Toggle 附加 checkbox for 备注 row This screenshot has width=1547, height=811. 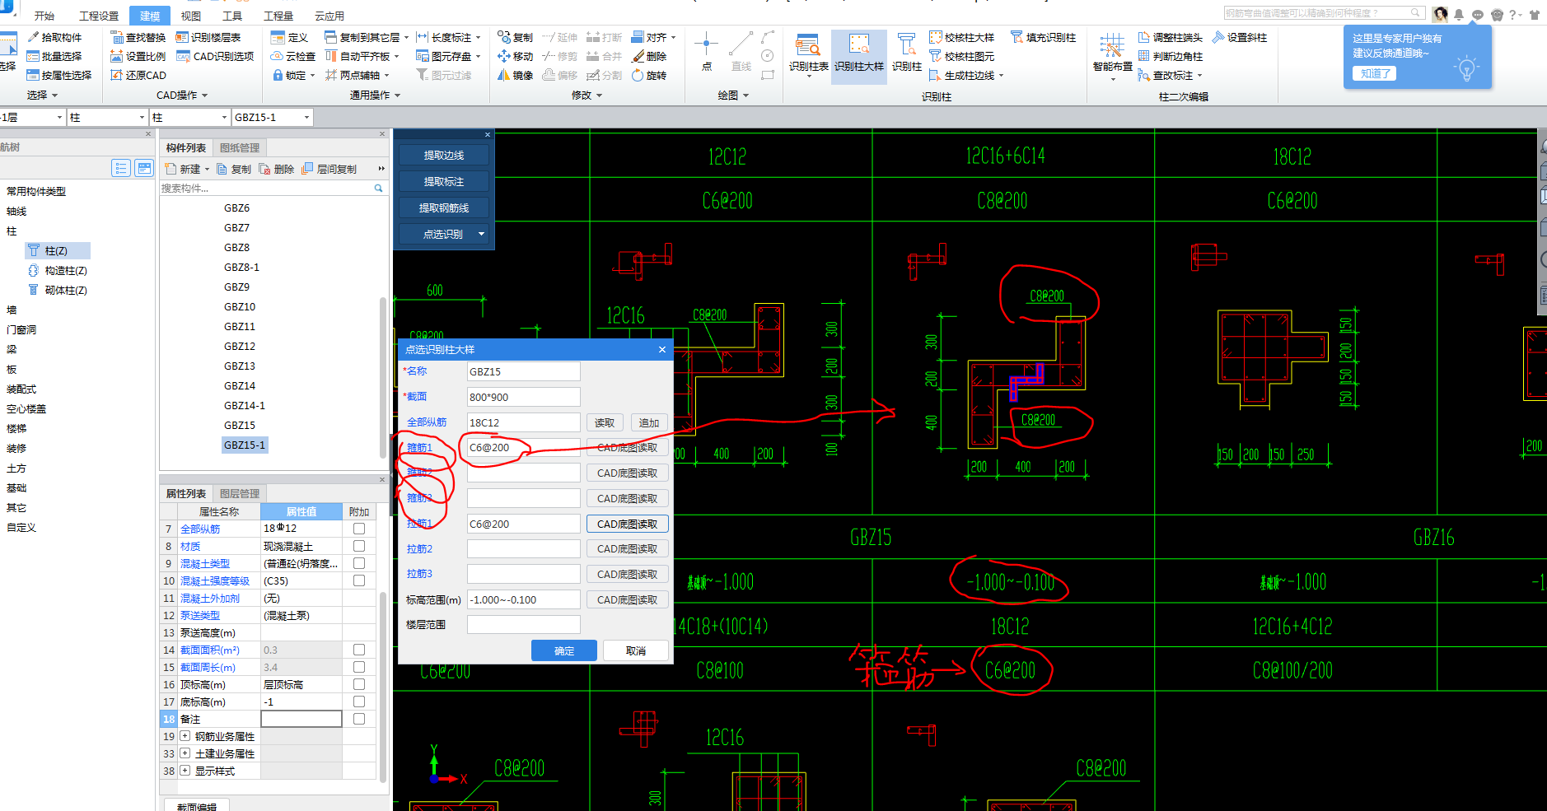pyautogui.click(x=359, y=719)
